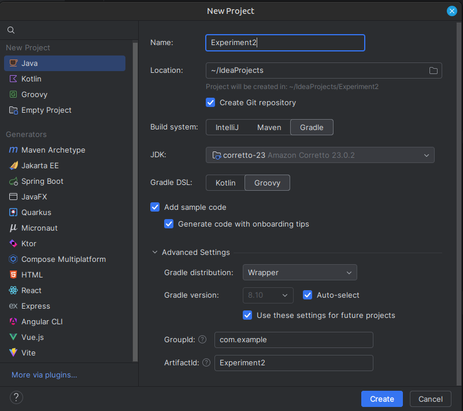Open help with the question mark button
Screen dimensions: 463x411
(x=17, y=398)
